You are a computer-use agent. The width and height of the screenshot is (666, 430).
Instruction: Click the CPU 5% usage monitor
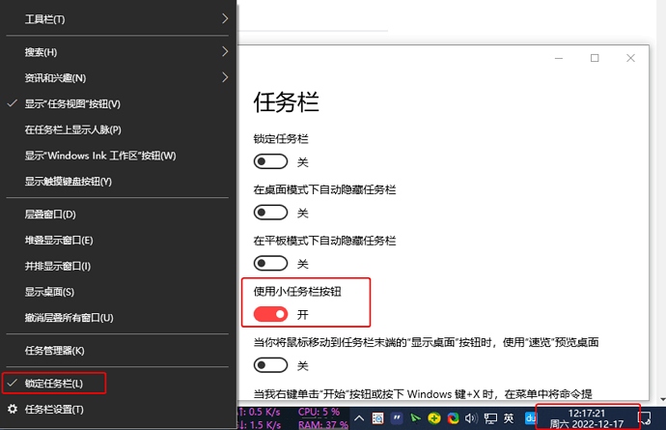(x=319, y=412)
